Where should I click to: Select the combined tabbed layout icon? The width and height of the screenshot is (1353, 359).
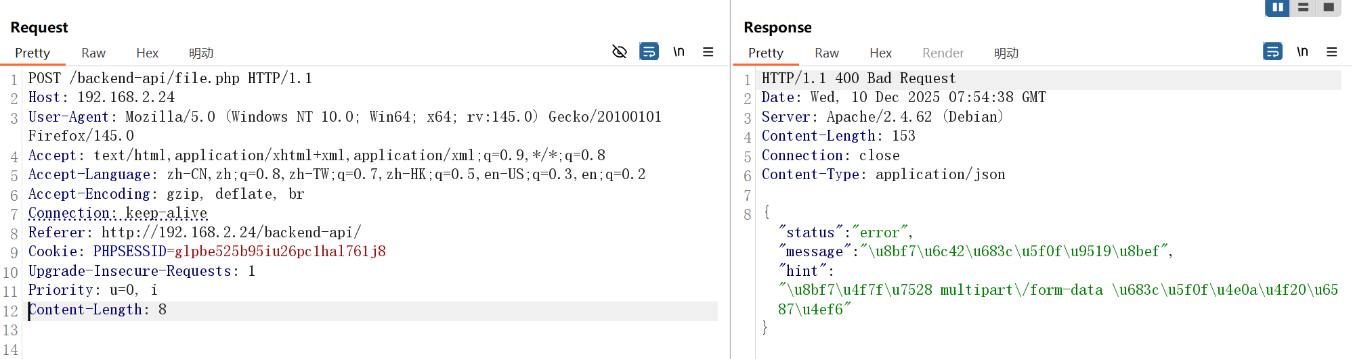[x=1329, y=7]
